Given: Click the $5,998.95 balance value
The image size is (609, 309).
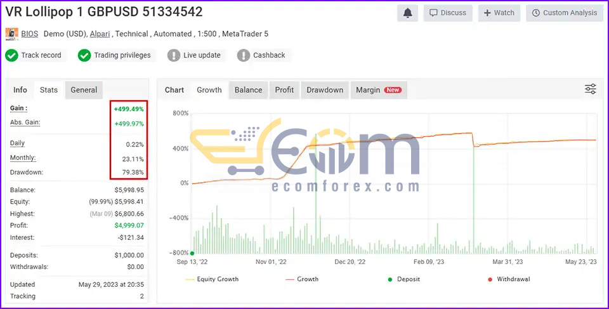Looking at the screenshot, I should [x=129, y=190].
